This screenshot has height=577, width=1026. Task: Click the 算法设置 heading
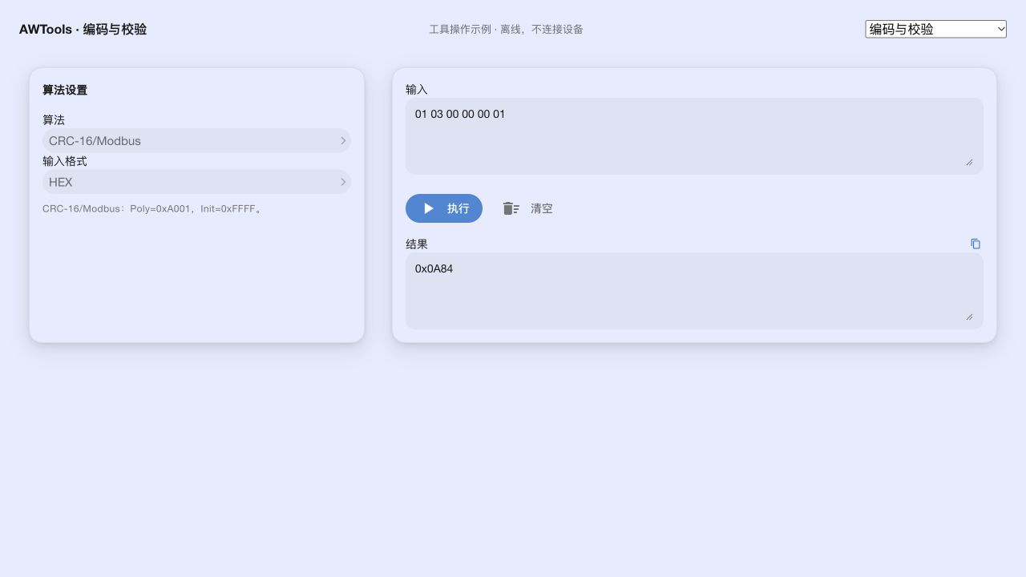[x=65, y=90]
